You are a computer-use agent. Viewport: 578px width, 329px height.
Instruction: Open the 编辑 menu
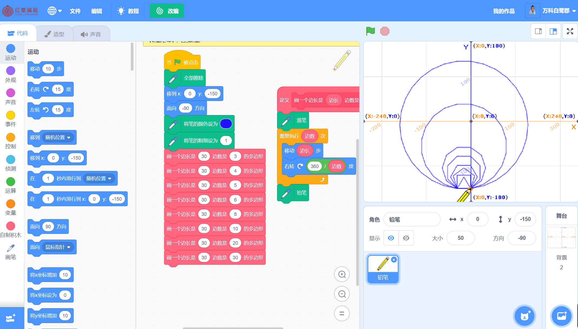97,11
